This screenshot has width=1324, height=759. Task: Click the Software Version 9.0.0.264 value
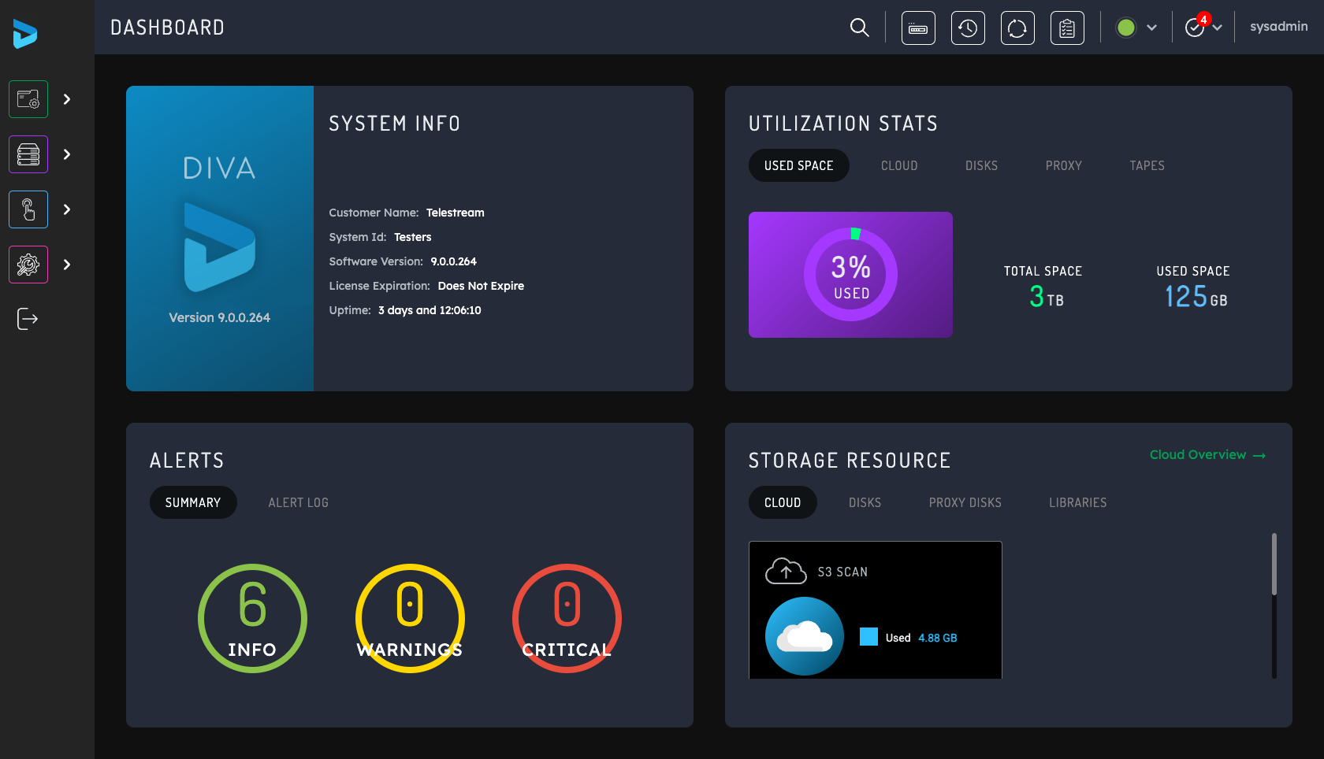(x=454, y=261)
